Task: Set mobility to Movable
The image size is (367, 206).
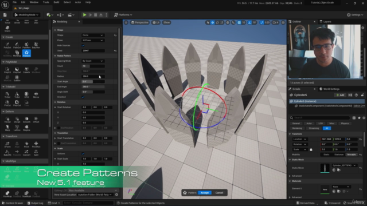Action: [x=352, y=154]
